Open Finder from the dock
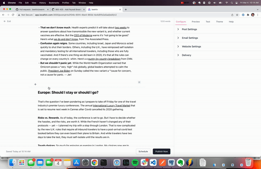The image size is (261, 169). (x=13, y=162)
